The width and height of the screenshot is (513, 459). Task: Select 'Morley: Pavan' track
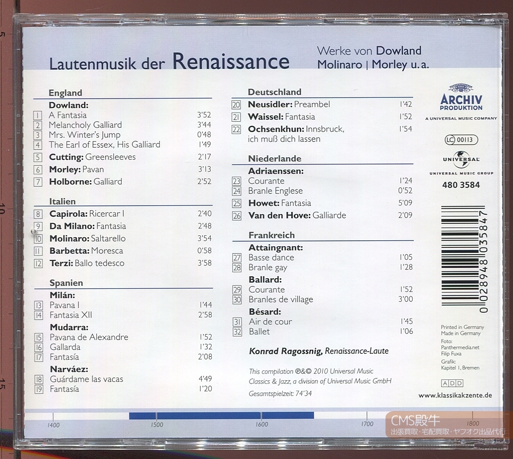point(77,169)
